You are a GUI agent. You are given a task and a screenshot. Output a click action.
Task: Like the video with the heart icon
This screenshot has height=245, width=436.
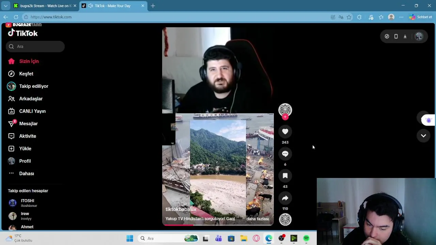pyautogui.click(x=285, y=132)
